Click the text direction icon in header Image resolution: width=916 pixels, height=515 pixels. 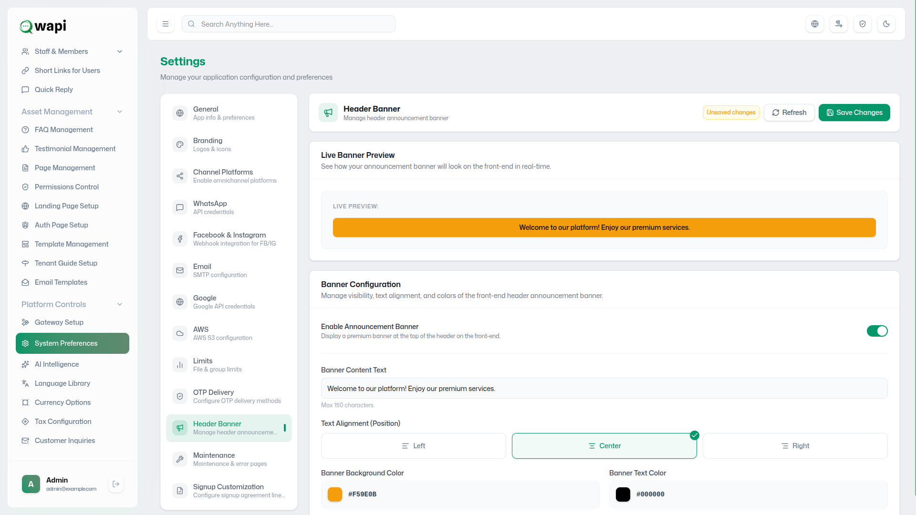[839, 24]
